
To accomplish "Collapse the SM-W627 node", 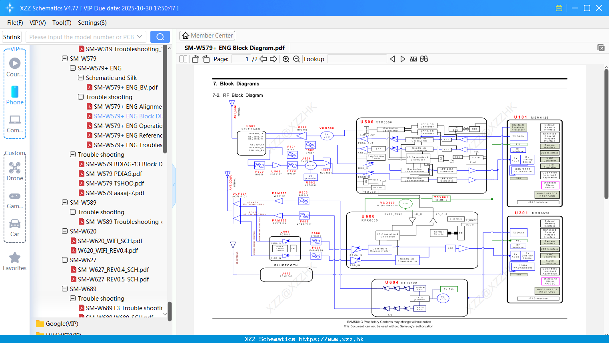I will coord(65,260).
